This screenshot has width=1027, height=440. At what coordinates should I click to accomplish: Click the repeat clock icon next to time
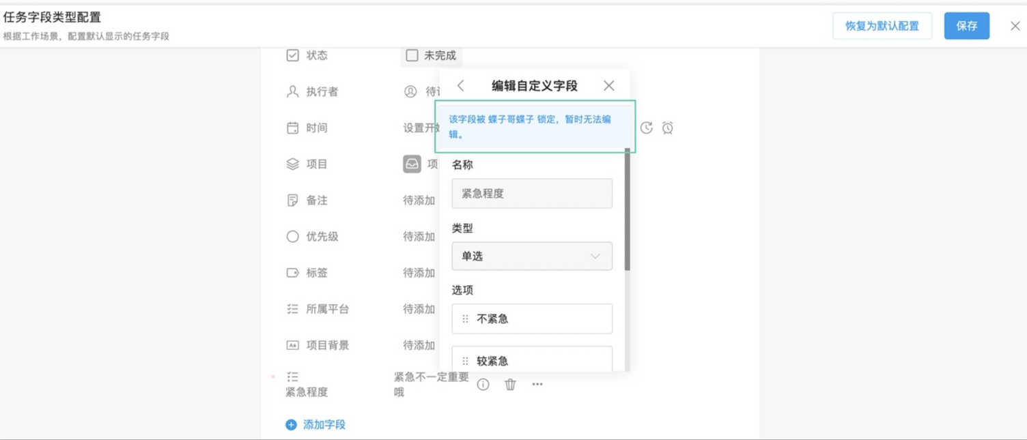click(x=646, y=128)
